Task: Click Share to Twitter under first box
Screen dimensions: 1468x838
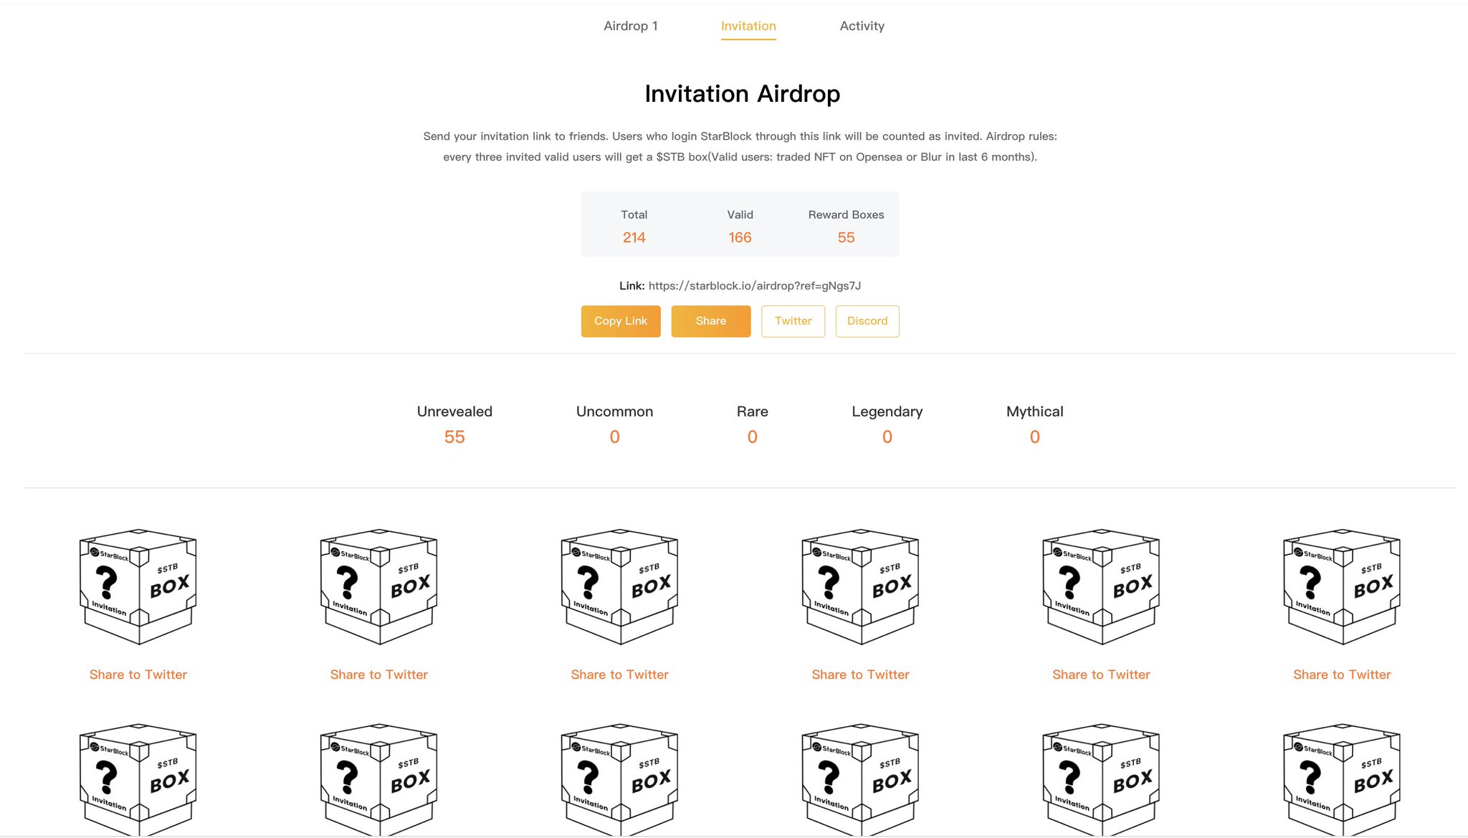Action: pyautogui.click(x=138, y=675)
